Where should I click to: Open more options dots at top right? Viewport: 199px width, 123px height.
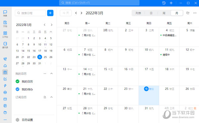[195, 13]
